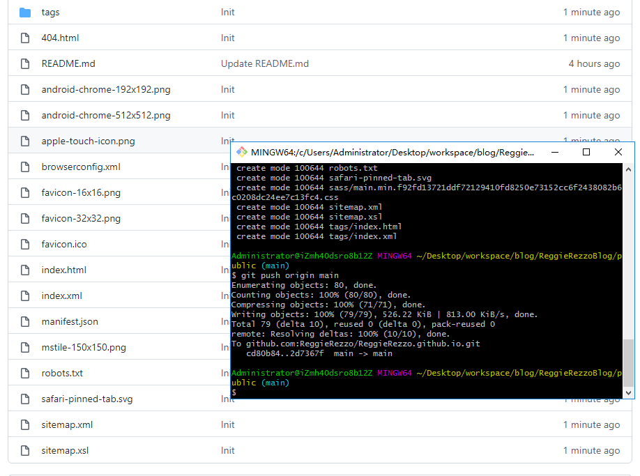Click the terminal scrollbar down arrow

point(628,392)
